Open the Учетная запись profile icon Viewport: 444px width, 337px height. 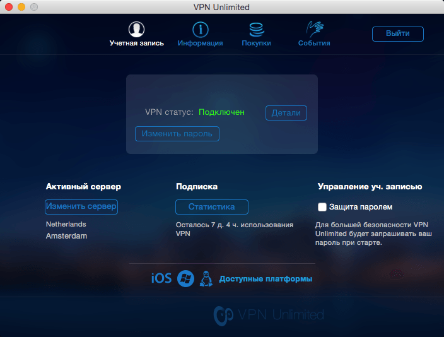136,29
